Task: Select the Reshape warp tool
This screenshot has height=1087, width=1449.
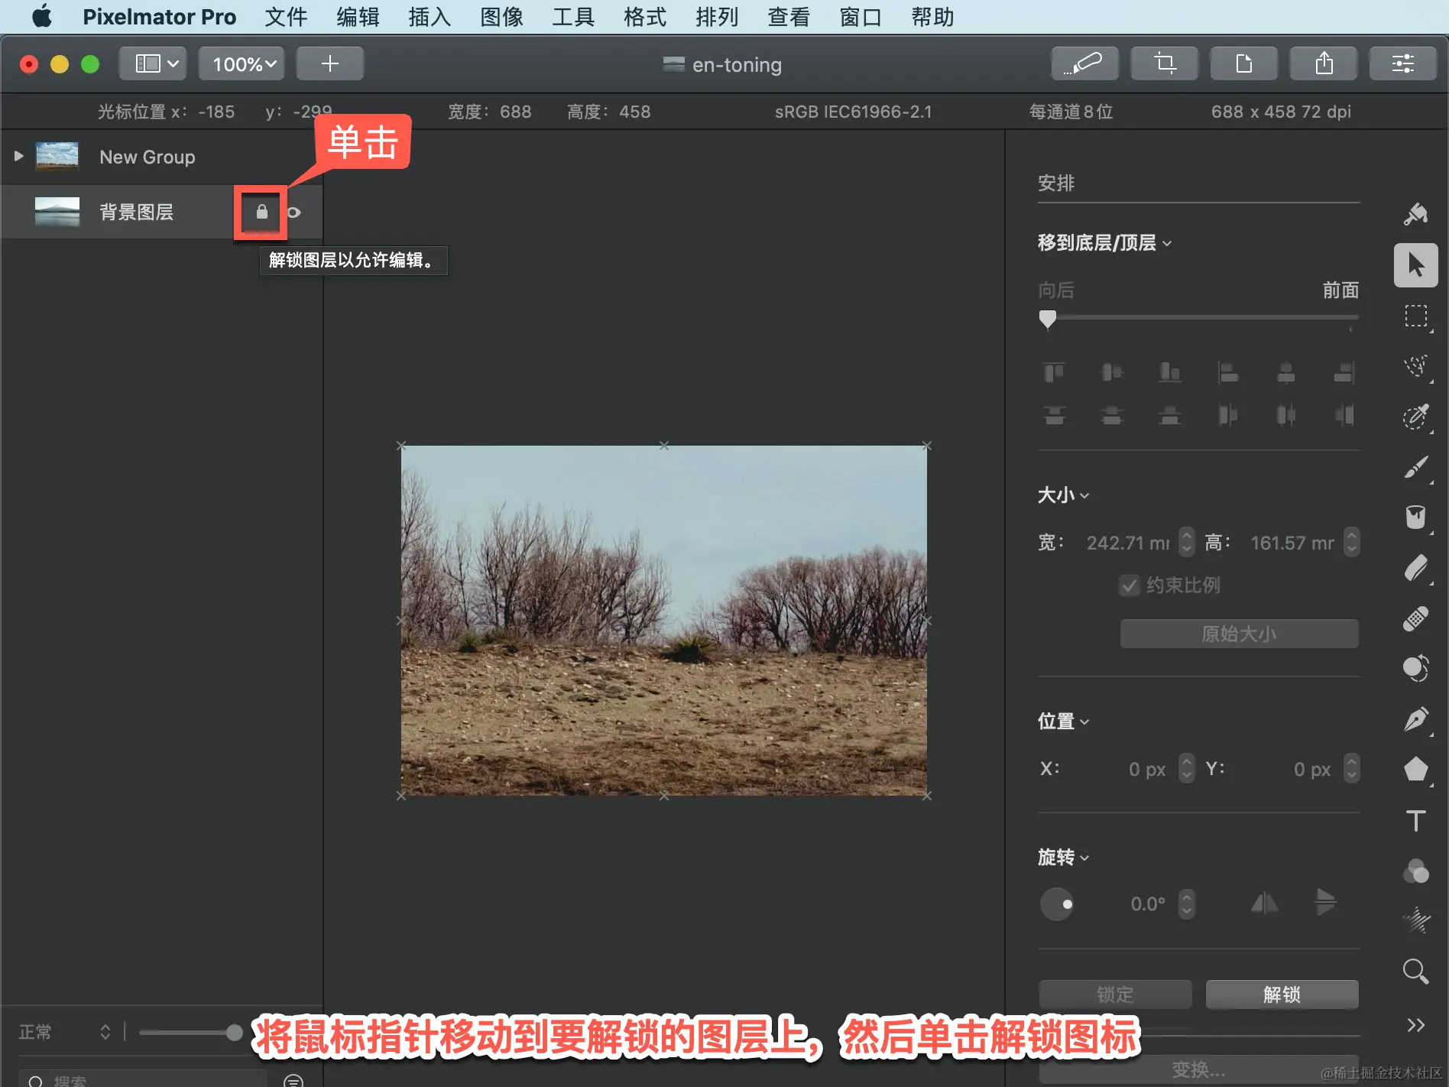Action: (x=1415, y=669)
